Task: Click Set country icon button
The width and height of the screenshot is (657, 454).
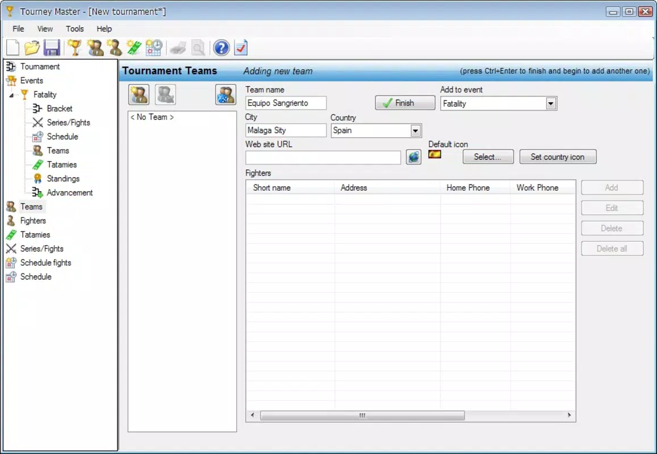Action: coord(558,157)
